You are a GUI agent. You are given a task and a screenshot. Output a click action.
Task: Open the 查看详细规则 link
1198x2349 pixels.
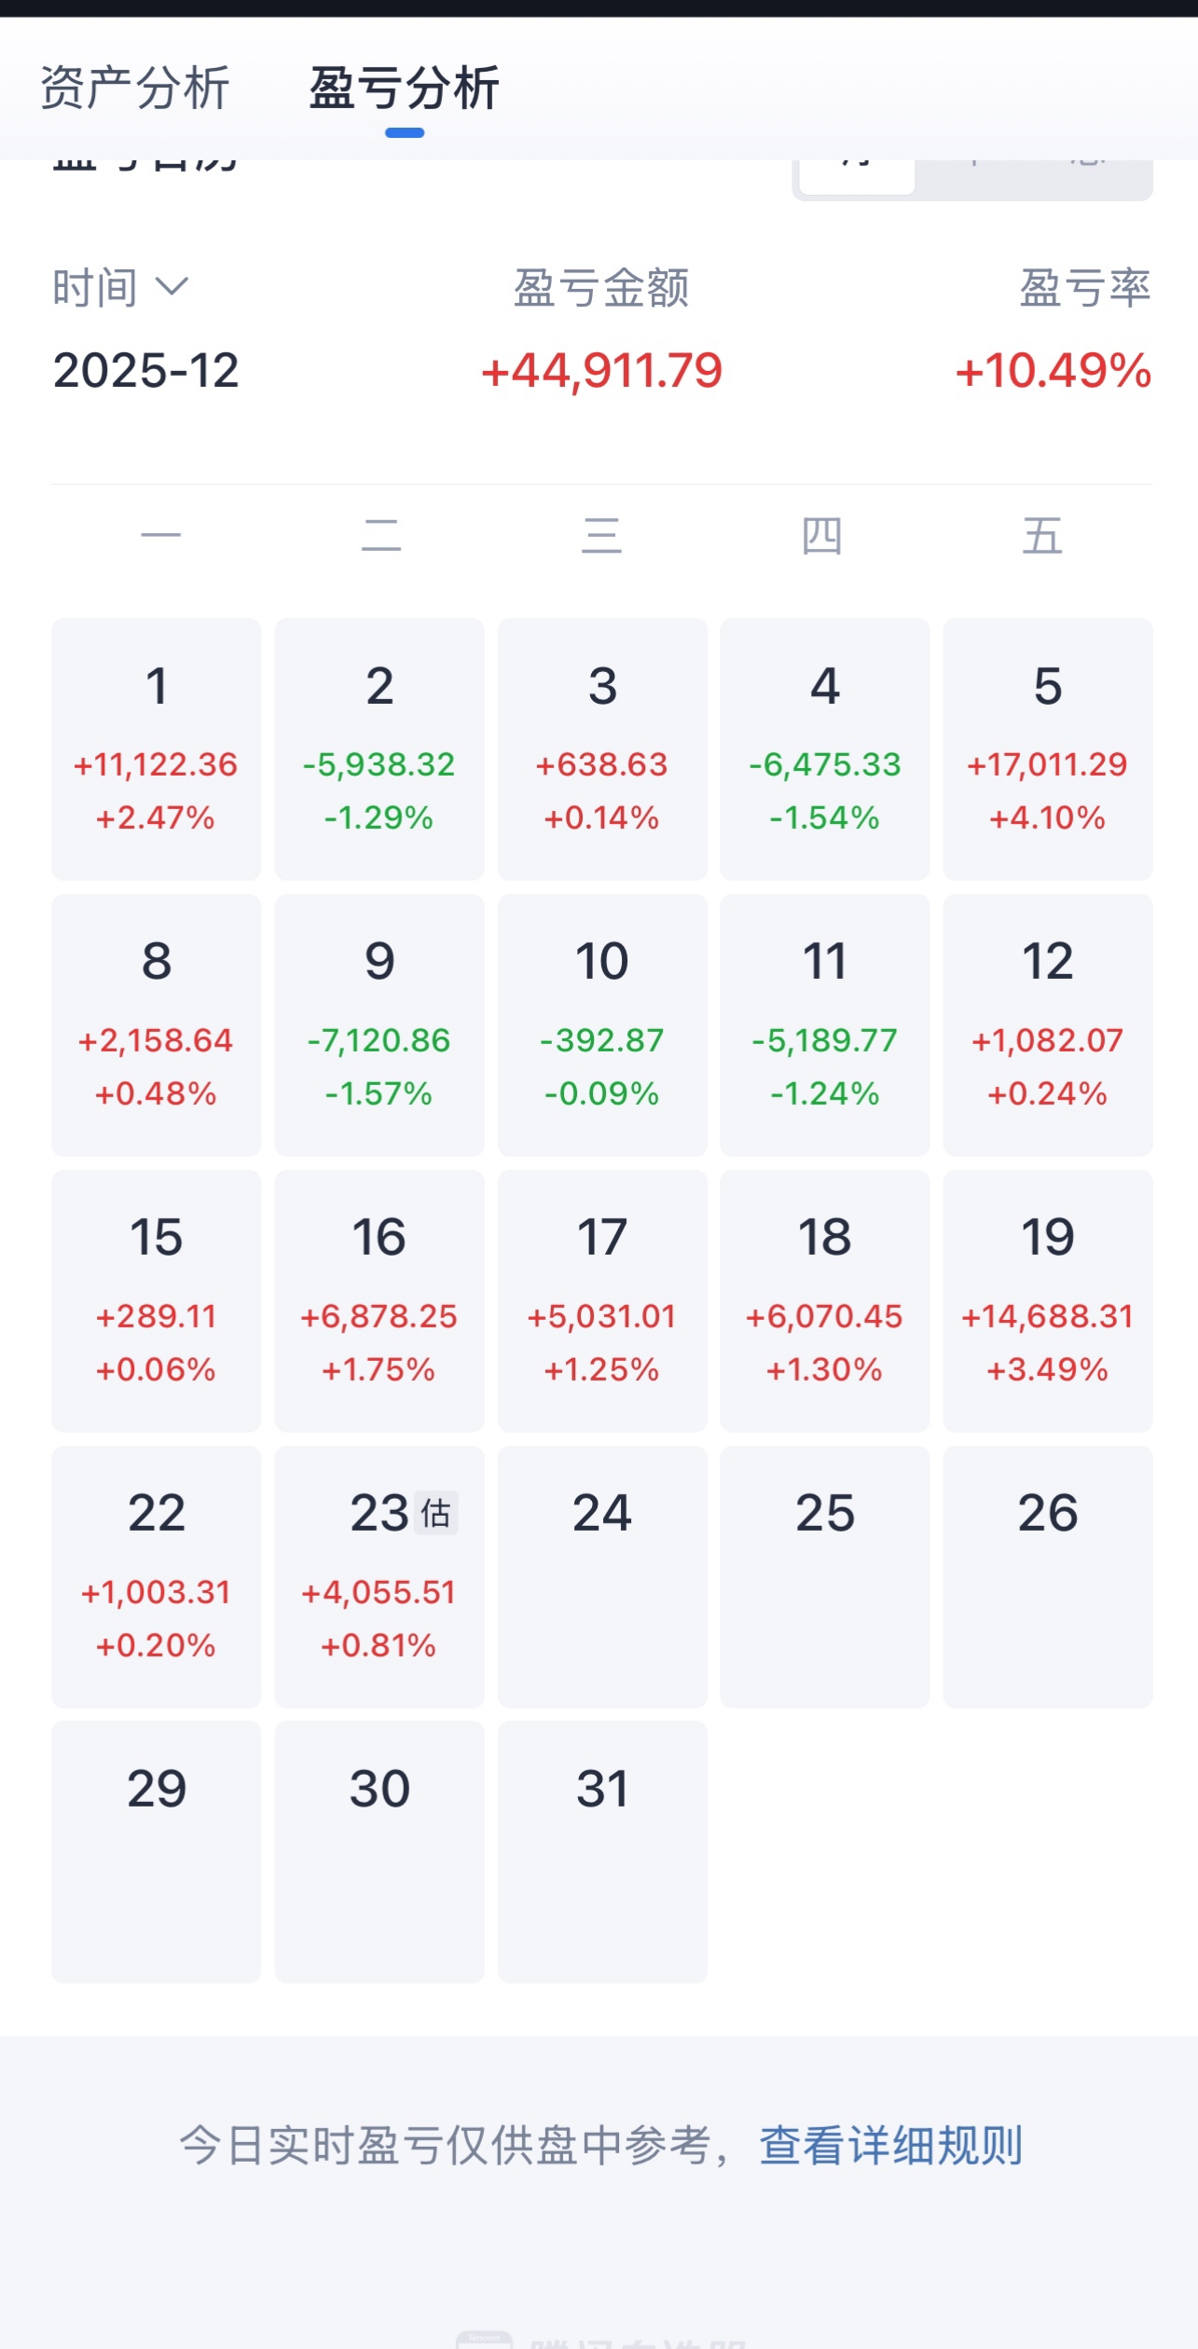[x=891, y=2145]
